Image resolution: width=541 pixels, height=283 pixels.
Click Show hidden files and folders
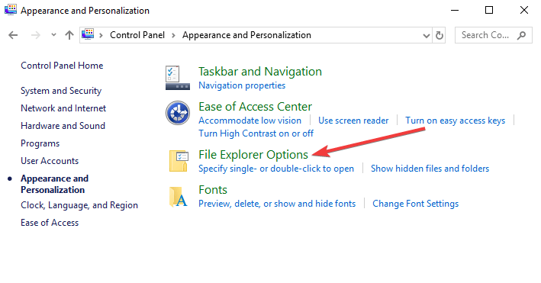point(430,169)
